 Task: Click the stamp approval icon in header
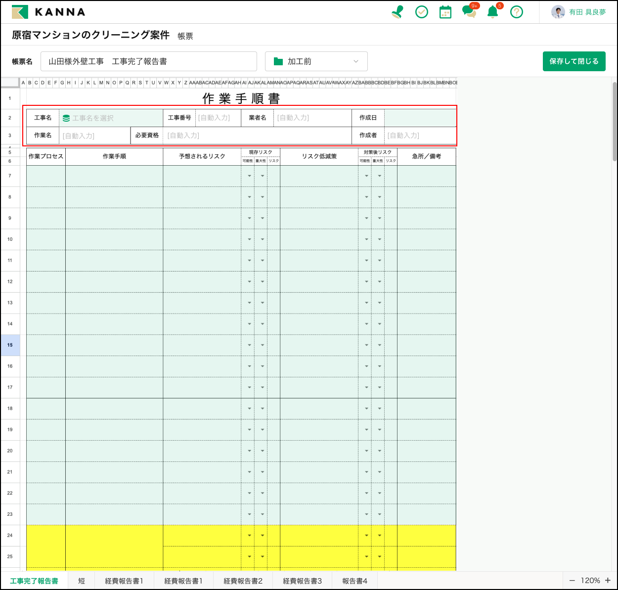[x=397, y=12]
